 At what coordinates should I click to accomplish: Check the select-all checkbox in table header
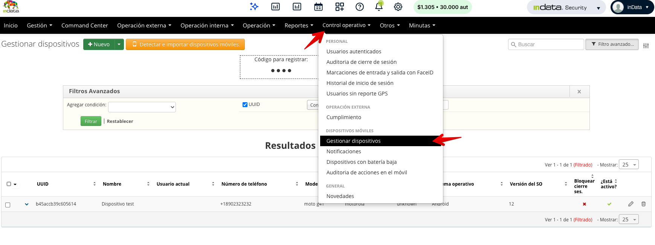pyautogui.click(x=9, y=184)
